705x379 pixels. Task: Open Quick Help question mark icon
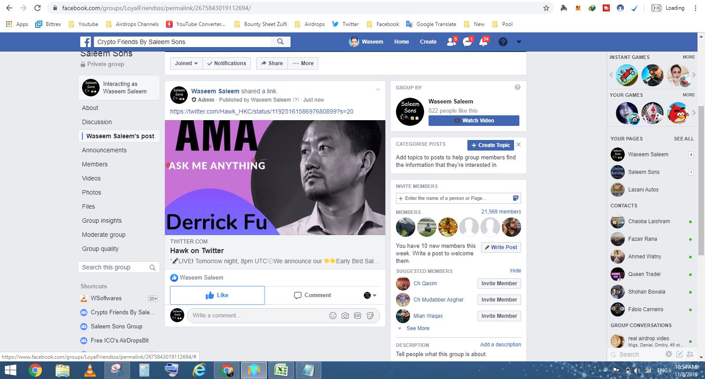point(503,42)
